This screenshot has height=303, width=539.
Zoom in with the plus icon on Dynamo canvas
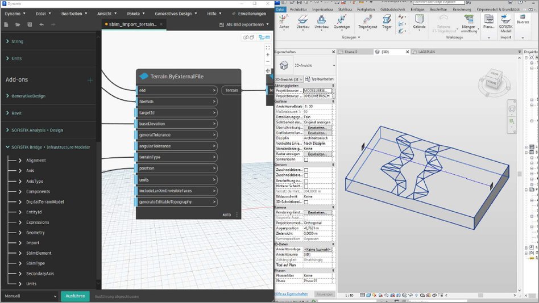tap(268, 54)
